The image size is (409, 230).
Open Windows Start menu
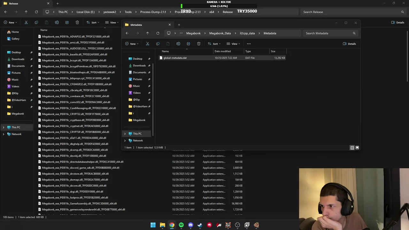coord(153,225)
